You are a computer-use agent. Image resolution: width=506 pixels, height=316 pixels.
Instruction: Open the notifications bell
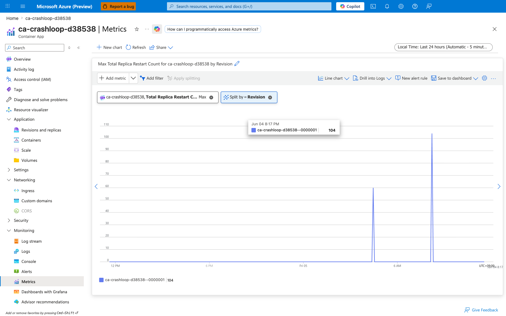click(x=387, y=6)
